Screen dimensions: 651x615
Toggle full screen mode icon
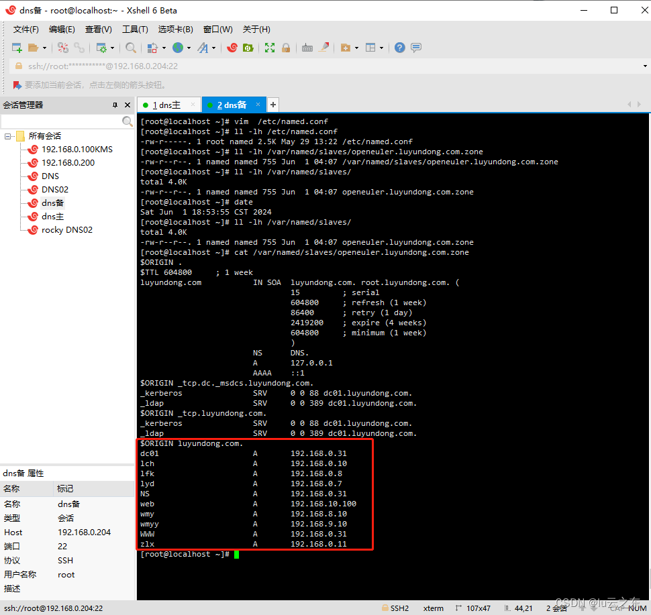pyautogui.click(x=270, y=48)
